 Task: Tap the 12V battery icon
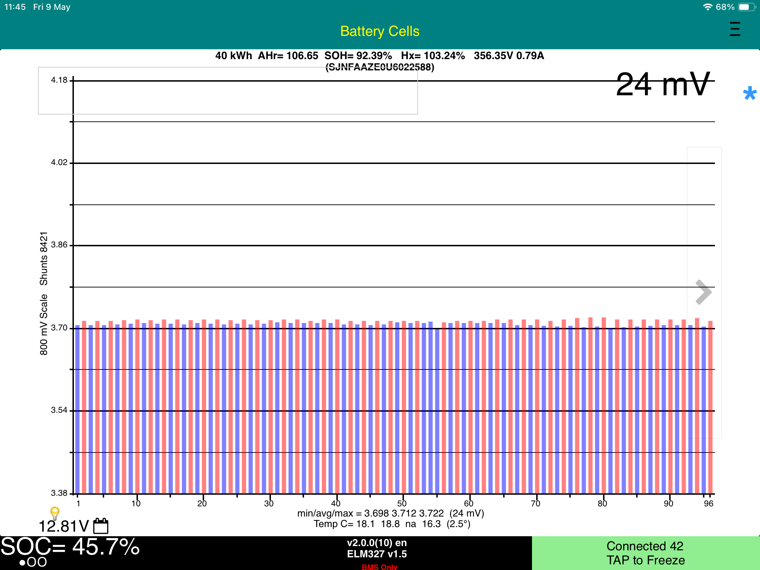(x=101, y=526)
